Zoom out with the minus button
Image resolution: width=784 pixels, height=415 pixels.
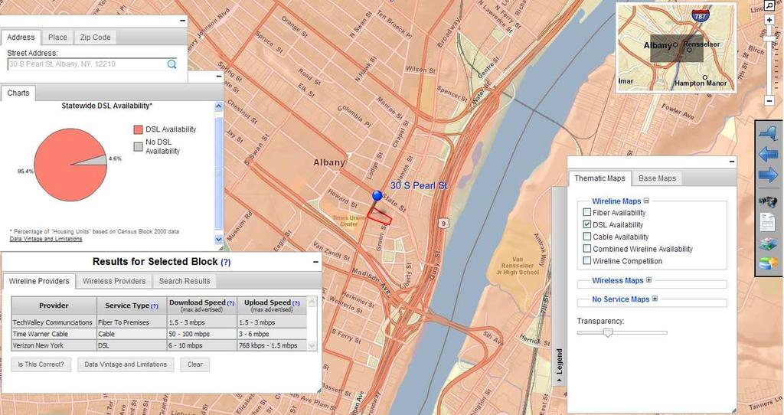click(x=769, y=100)
